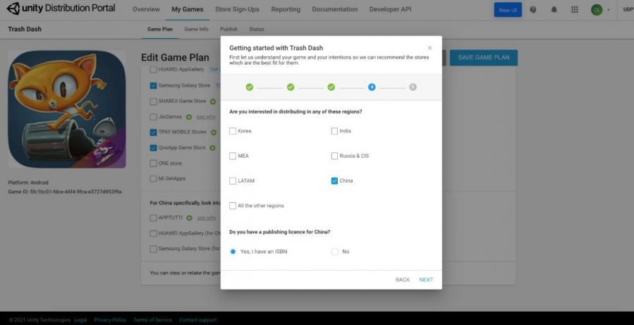Open the Overview menu
The width and height of the screenshot is (634, 325).
[146, 9]
